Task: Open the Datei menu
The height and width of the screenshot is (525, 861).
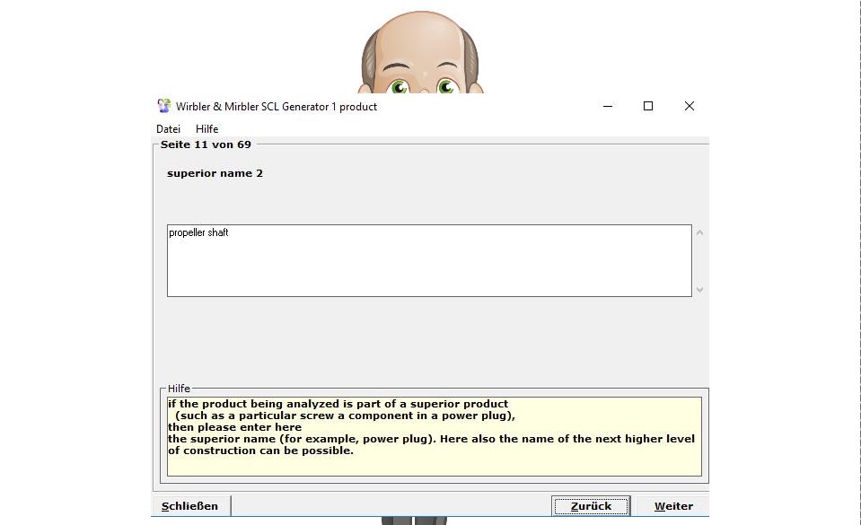Action: [168, 129]
